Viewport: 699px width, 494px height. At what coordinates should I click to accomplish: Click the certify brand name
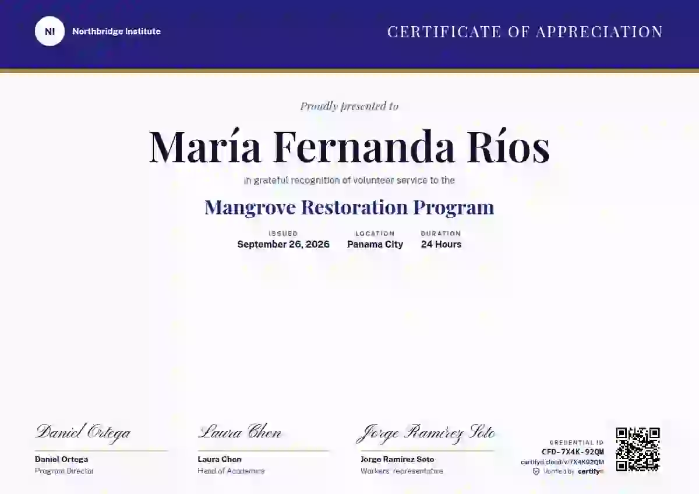point(591,471)
